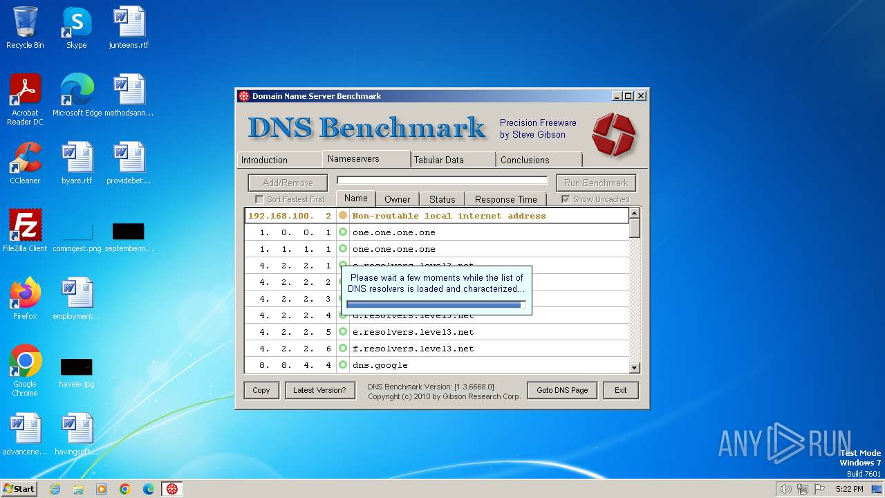The height and width of the screenshot is (498, 885).
Task: Select the Status sub-tab
Action: (442, 199)
